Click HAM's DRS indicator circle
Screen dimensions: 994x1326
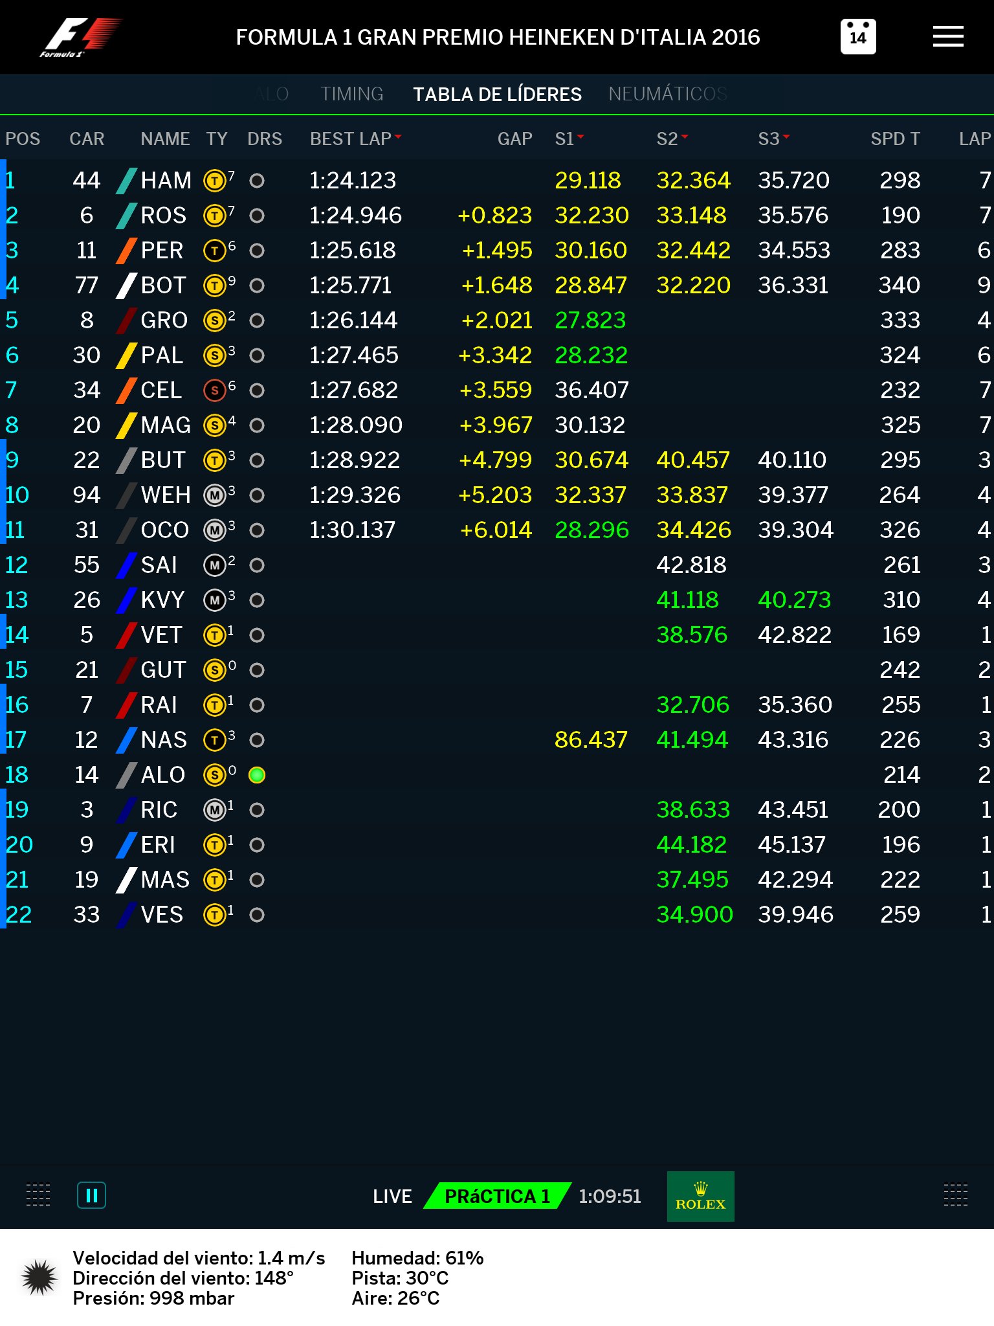[257, 181]
